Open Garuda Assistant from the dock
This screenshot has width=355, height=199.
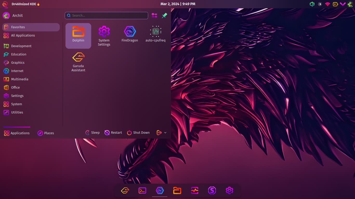[125, 191]
